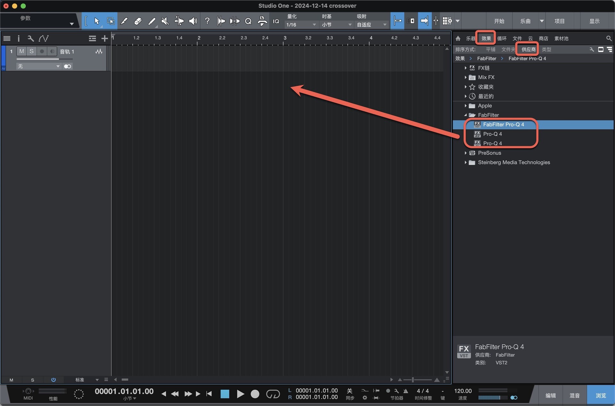Toggle monitor on 音轨 1
The width and height of the screenshot is (615, 406).
(52, 51)
